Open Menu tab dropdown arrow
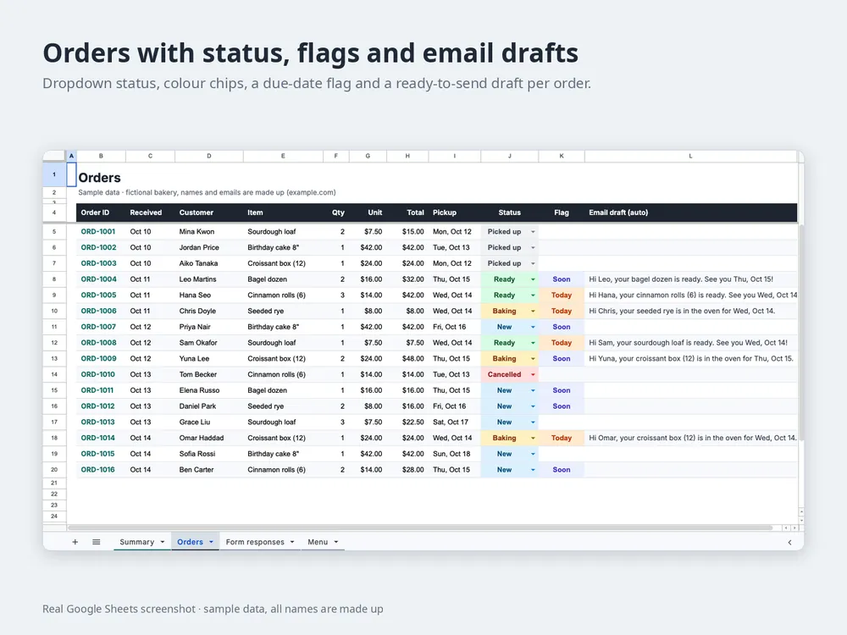847x635 pixels. coord(336,542)
